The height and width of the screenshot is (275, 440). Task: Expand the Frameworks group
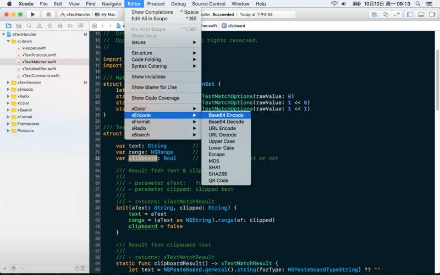coord(8,124)
